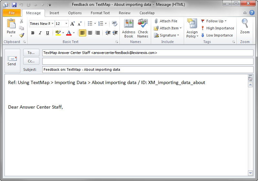Screen dimensions: 258x181
Task: Open the Assign Policy dropdown
Action: [x=192, y=28]
